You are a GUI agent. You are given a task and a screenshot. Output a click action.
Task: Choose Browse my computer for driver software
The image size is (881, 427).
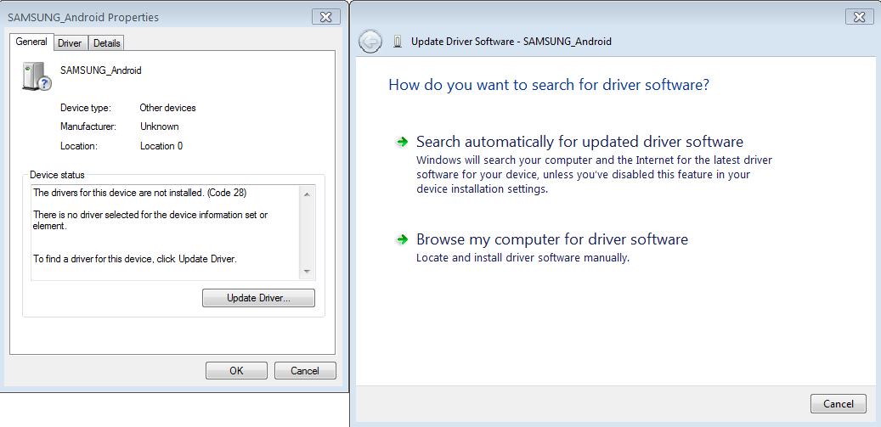[x=551, y=240]
